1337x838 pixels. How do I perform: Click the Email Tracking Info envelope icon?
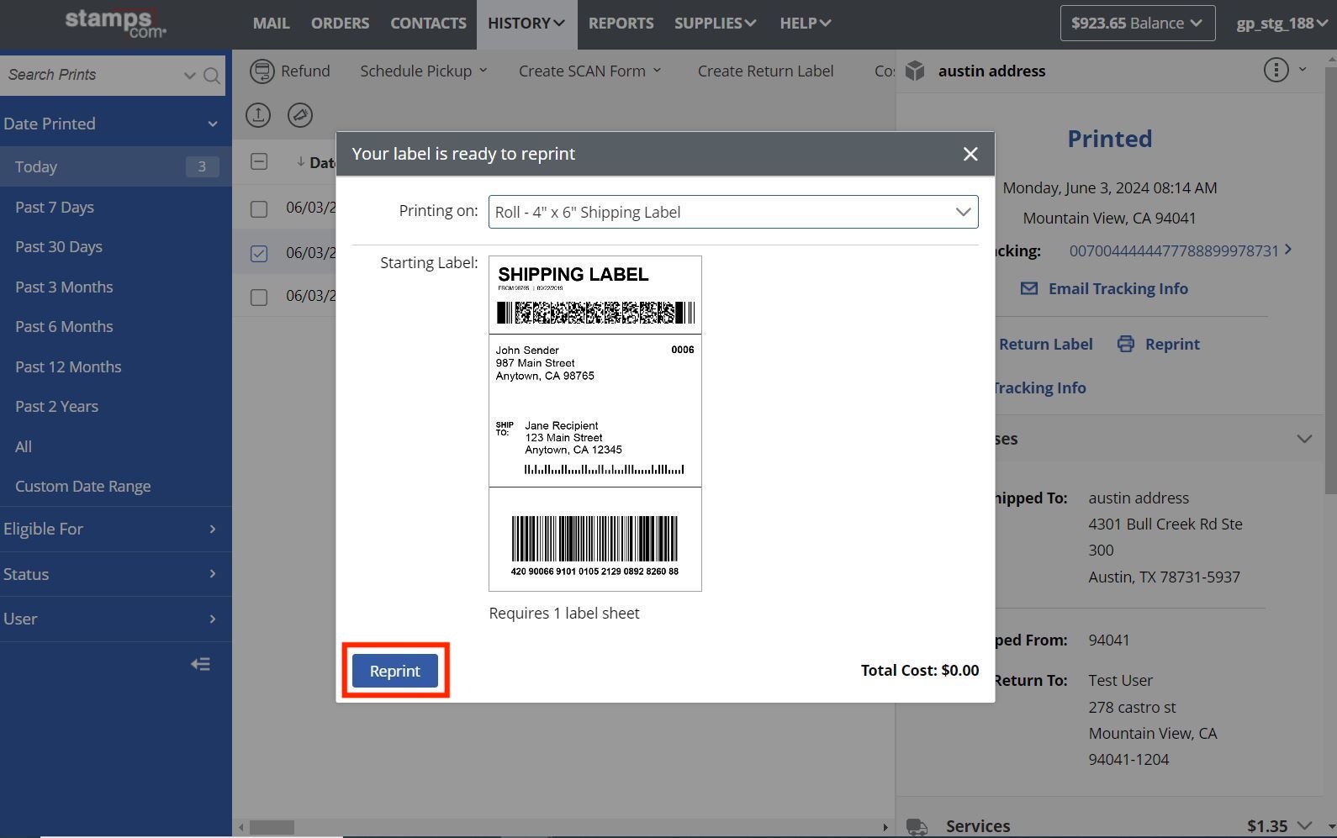1028,288
